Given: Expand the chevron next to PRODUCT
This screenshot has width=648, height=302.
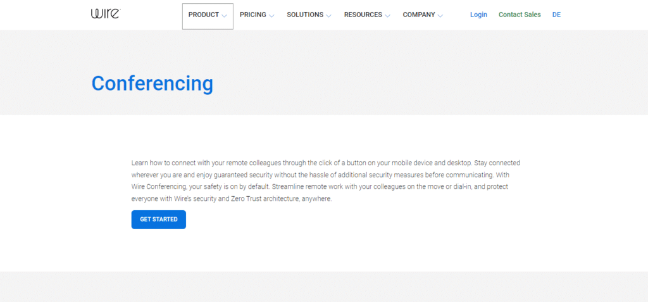Looking at the screenshot, I should tap(224, 16).
